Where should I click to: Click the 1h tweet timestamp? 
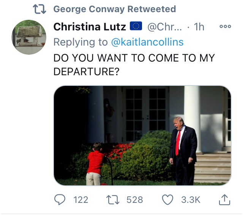[x=199, y=27]
